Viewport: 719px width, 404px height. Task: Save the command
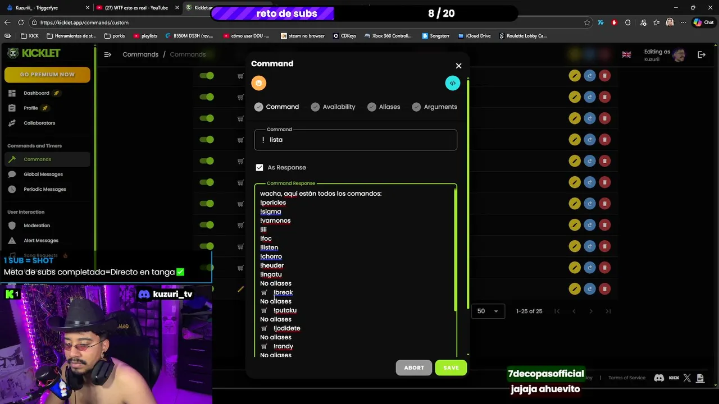451,368
